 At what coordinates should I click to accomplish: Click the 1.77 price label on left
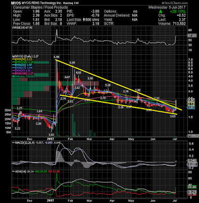(x=20, y=108)
